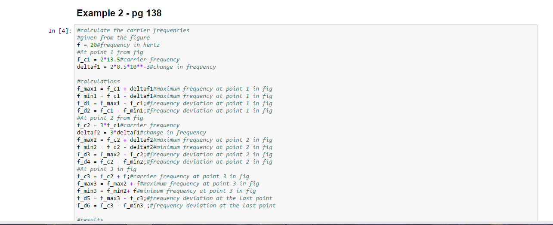Image resolution: width=553 pixels, height=225 pixels.
Task: Place cursor on the f_min1 assignment line
Action: pos(174,96)
